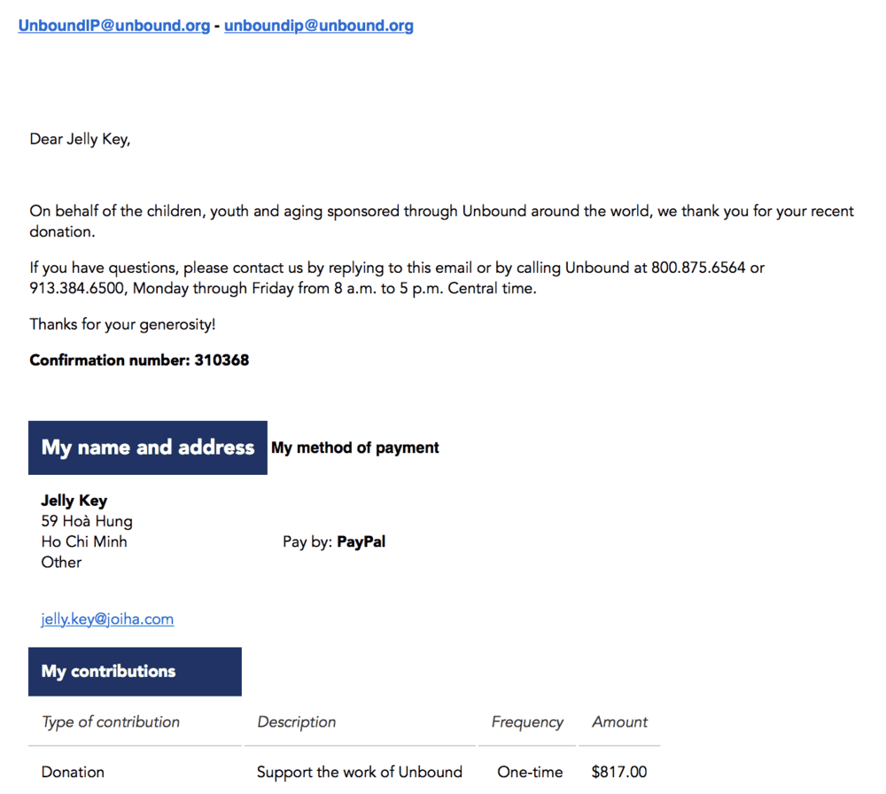Viewport: 886px width, 794px height.
Task: Click the bold PayPal payment method text
Action: [x=361, y=541]
